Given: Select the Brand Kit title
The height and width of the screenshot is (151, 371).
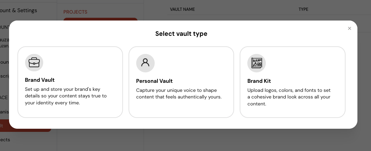Looking at the screenshot, I should click(x=259, y=81).
